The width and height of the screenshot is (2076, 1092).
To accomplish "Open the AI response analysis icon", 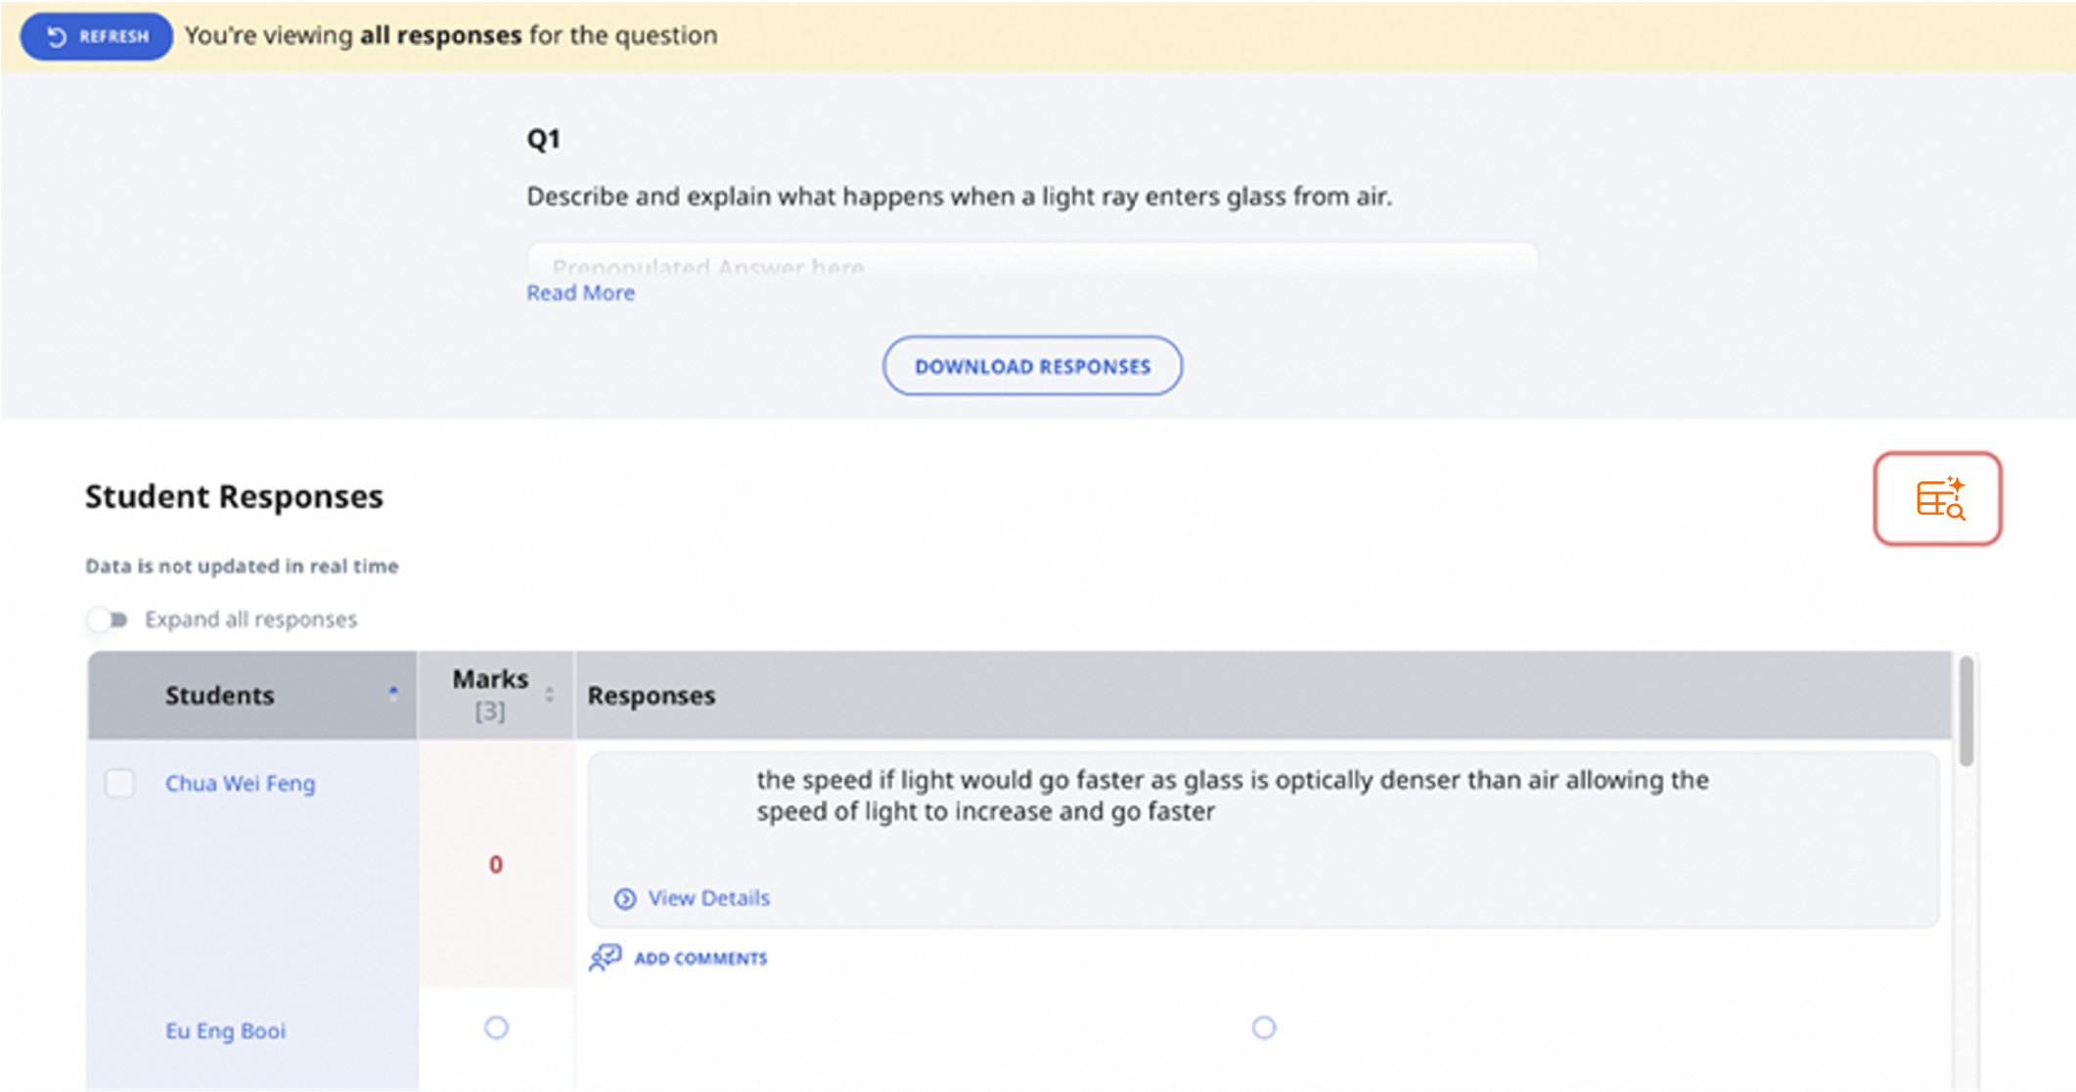I will 1937,499.
